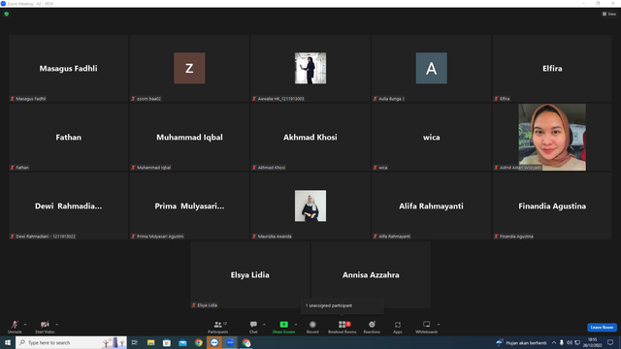621x349 pixels.
Task: Select Prima Mulyasari's participant tile
Action: (x=189, y=206)
